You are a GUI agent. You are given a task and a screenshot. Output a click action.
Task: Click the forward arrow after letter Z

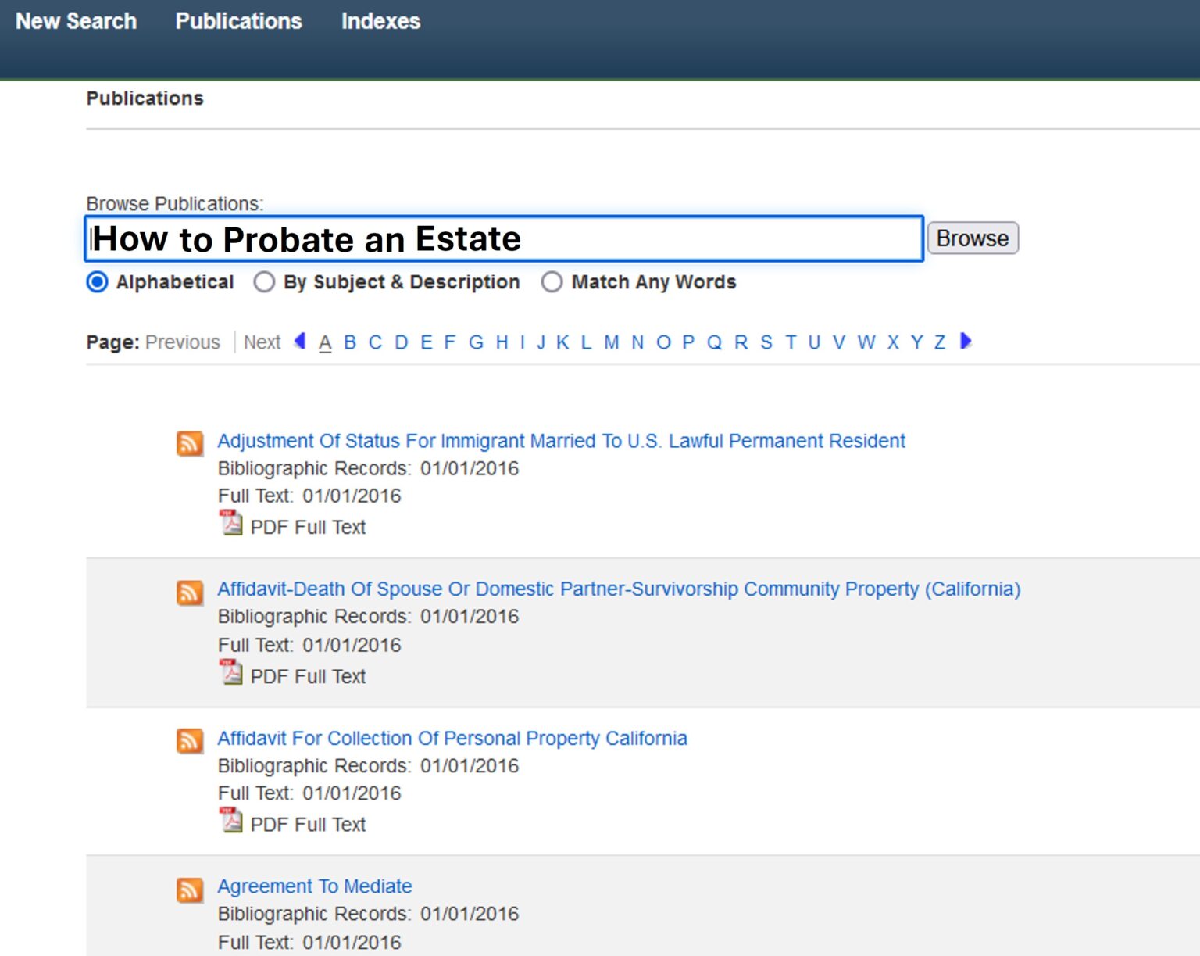pyautogui.click(x=966, y=342)
